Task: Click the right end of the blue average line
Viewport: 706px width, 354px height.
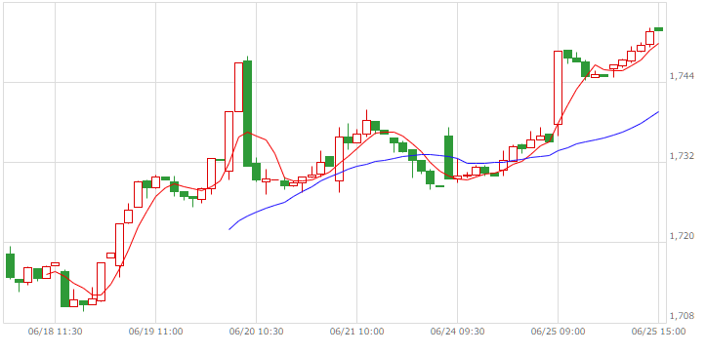Action: pyautogui.click(x=658, y=111)
